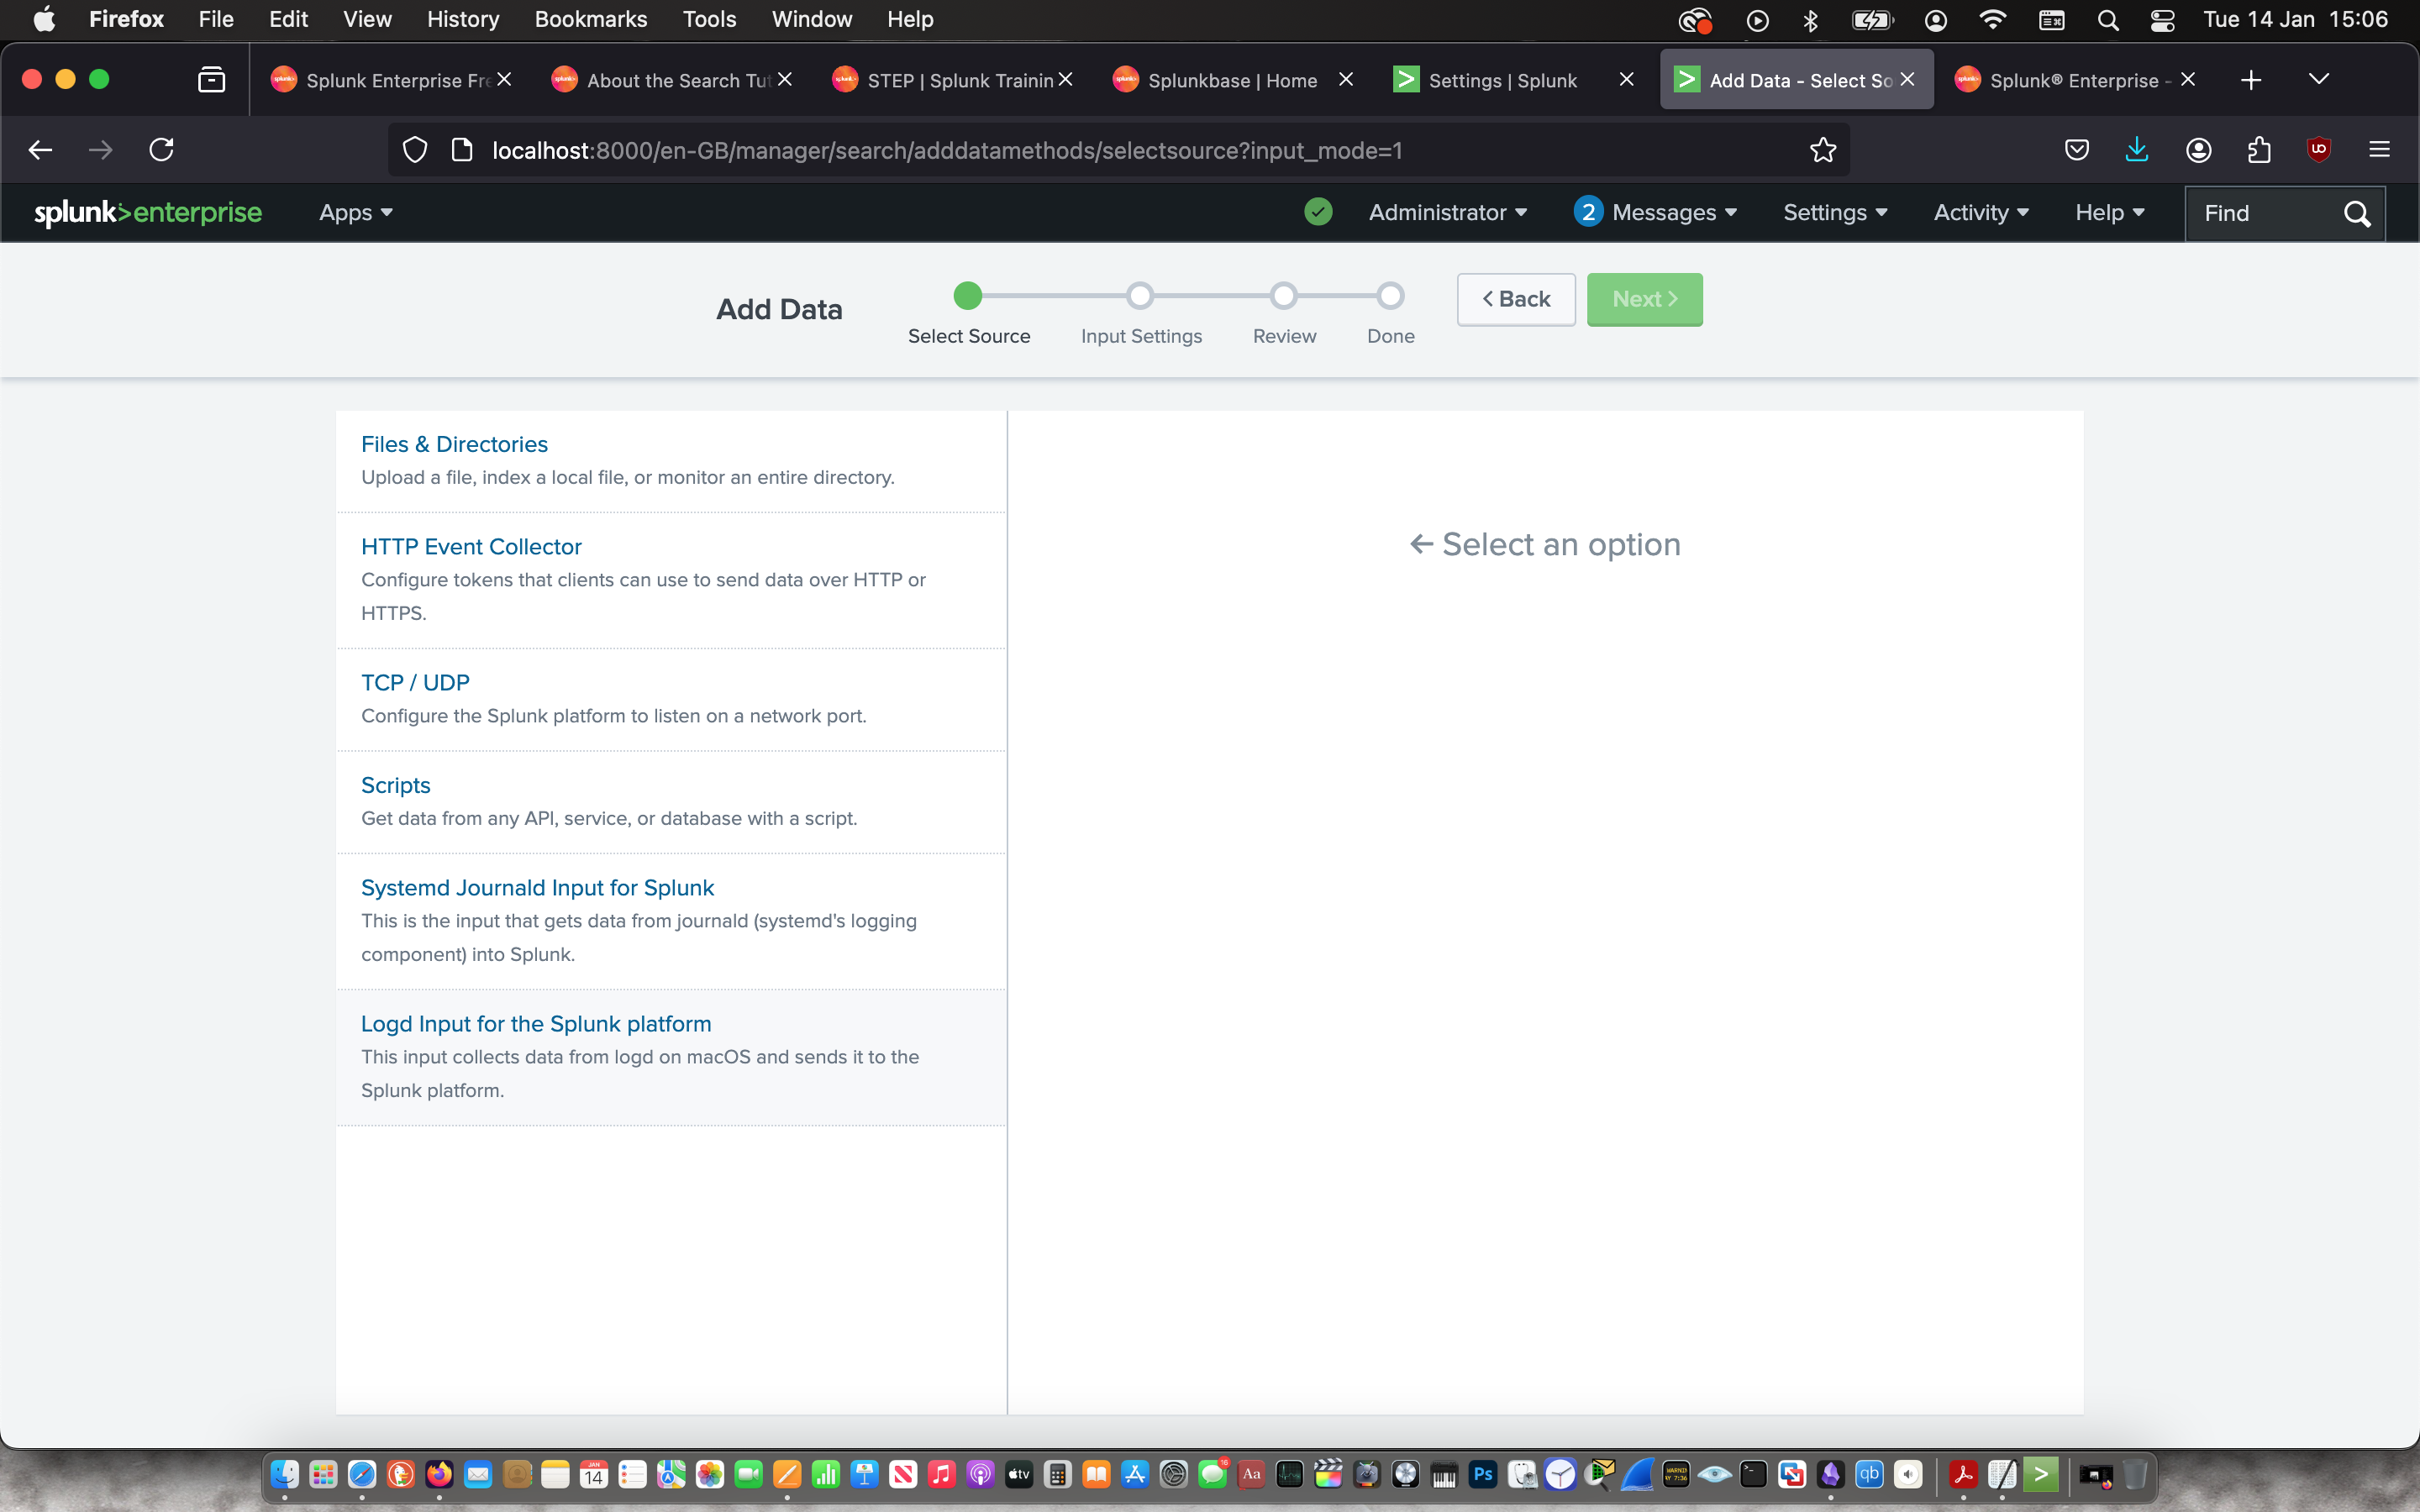Click the Input Settings step circle

pyautogui.click(x=1140, y=296)
